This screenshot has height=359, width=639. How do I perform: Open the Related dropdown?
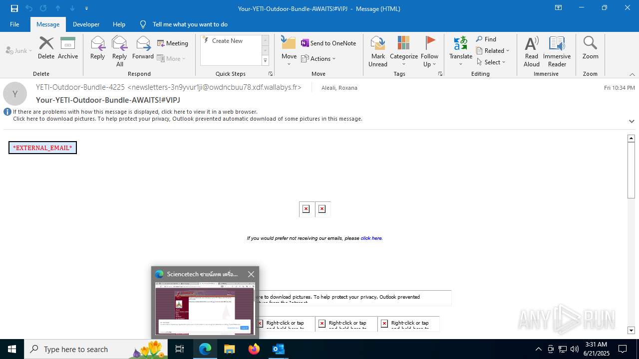pos(493,51)
